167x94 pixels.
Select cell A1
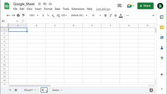pyautogui.click(x=18, y=30)
